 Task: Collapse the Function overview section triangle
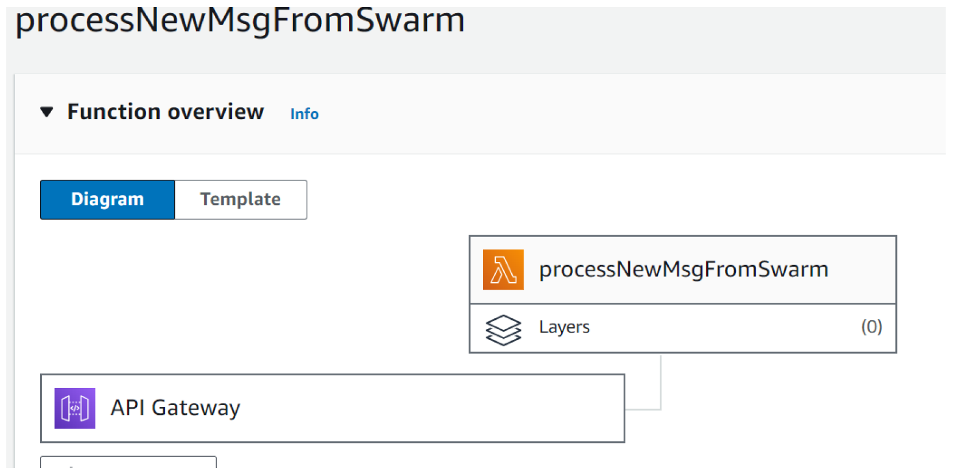(x=47, y=112)
